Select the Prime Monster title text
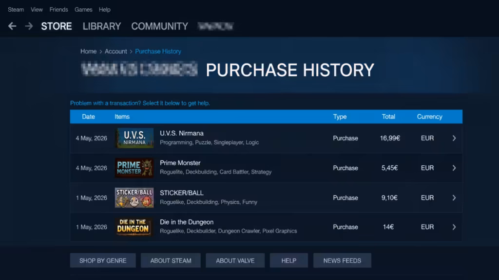The width and height of the screenshot is (499, 280). 180,163
